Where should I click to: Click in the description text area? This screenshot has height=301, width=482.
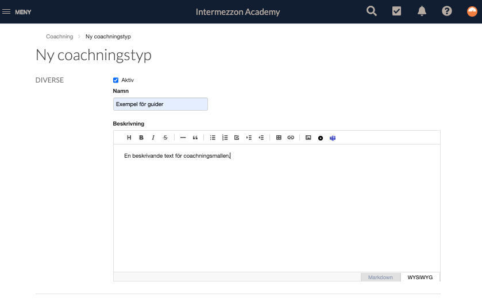277,208
